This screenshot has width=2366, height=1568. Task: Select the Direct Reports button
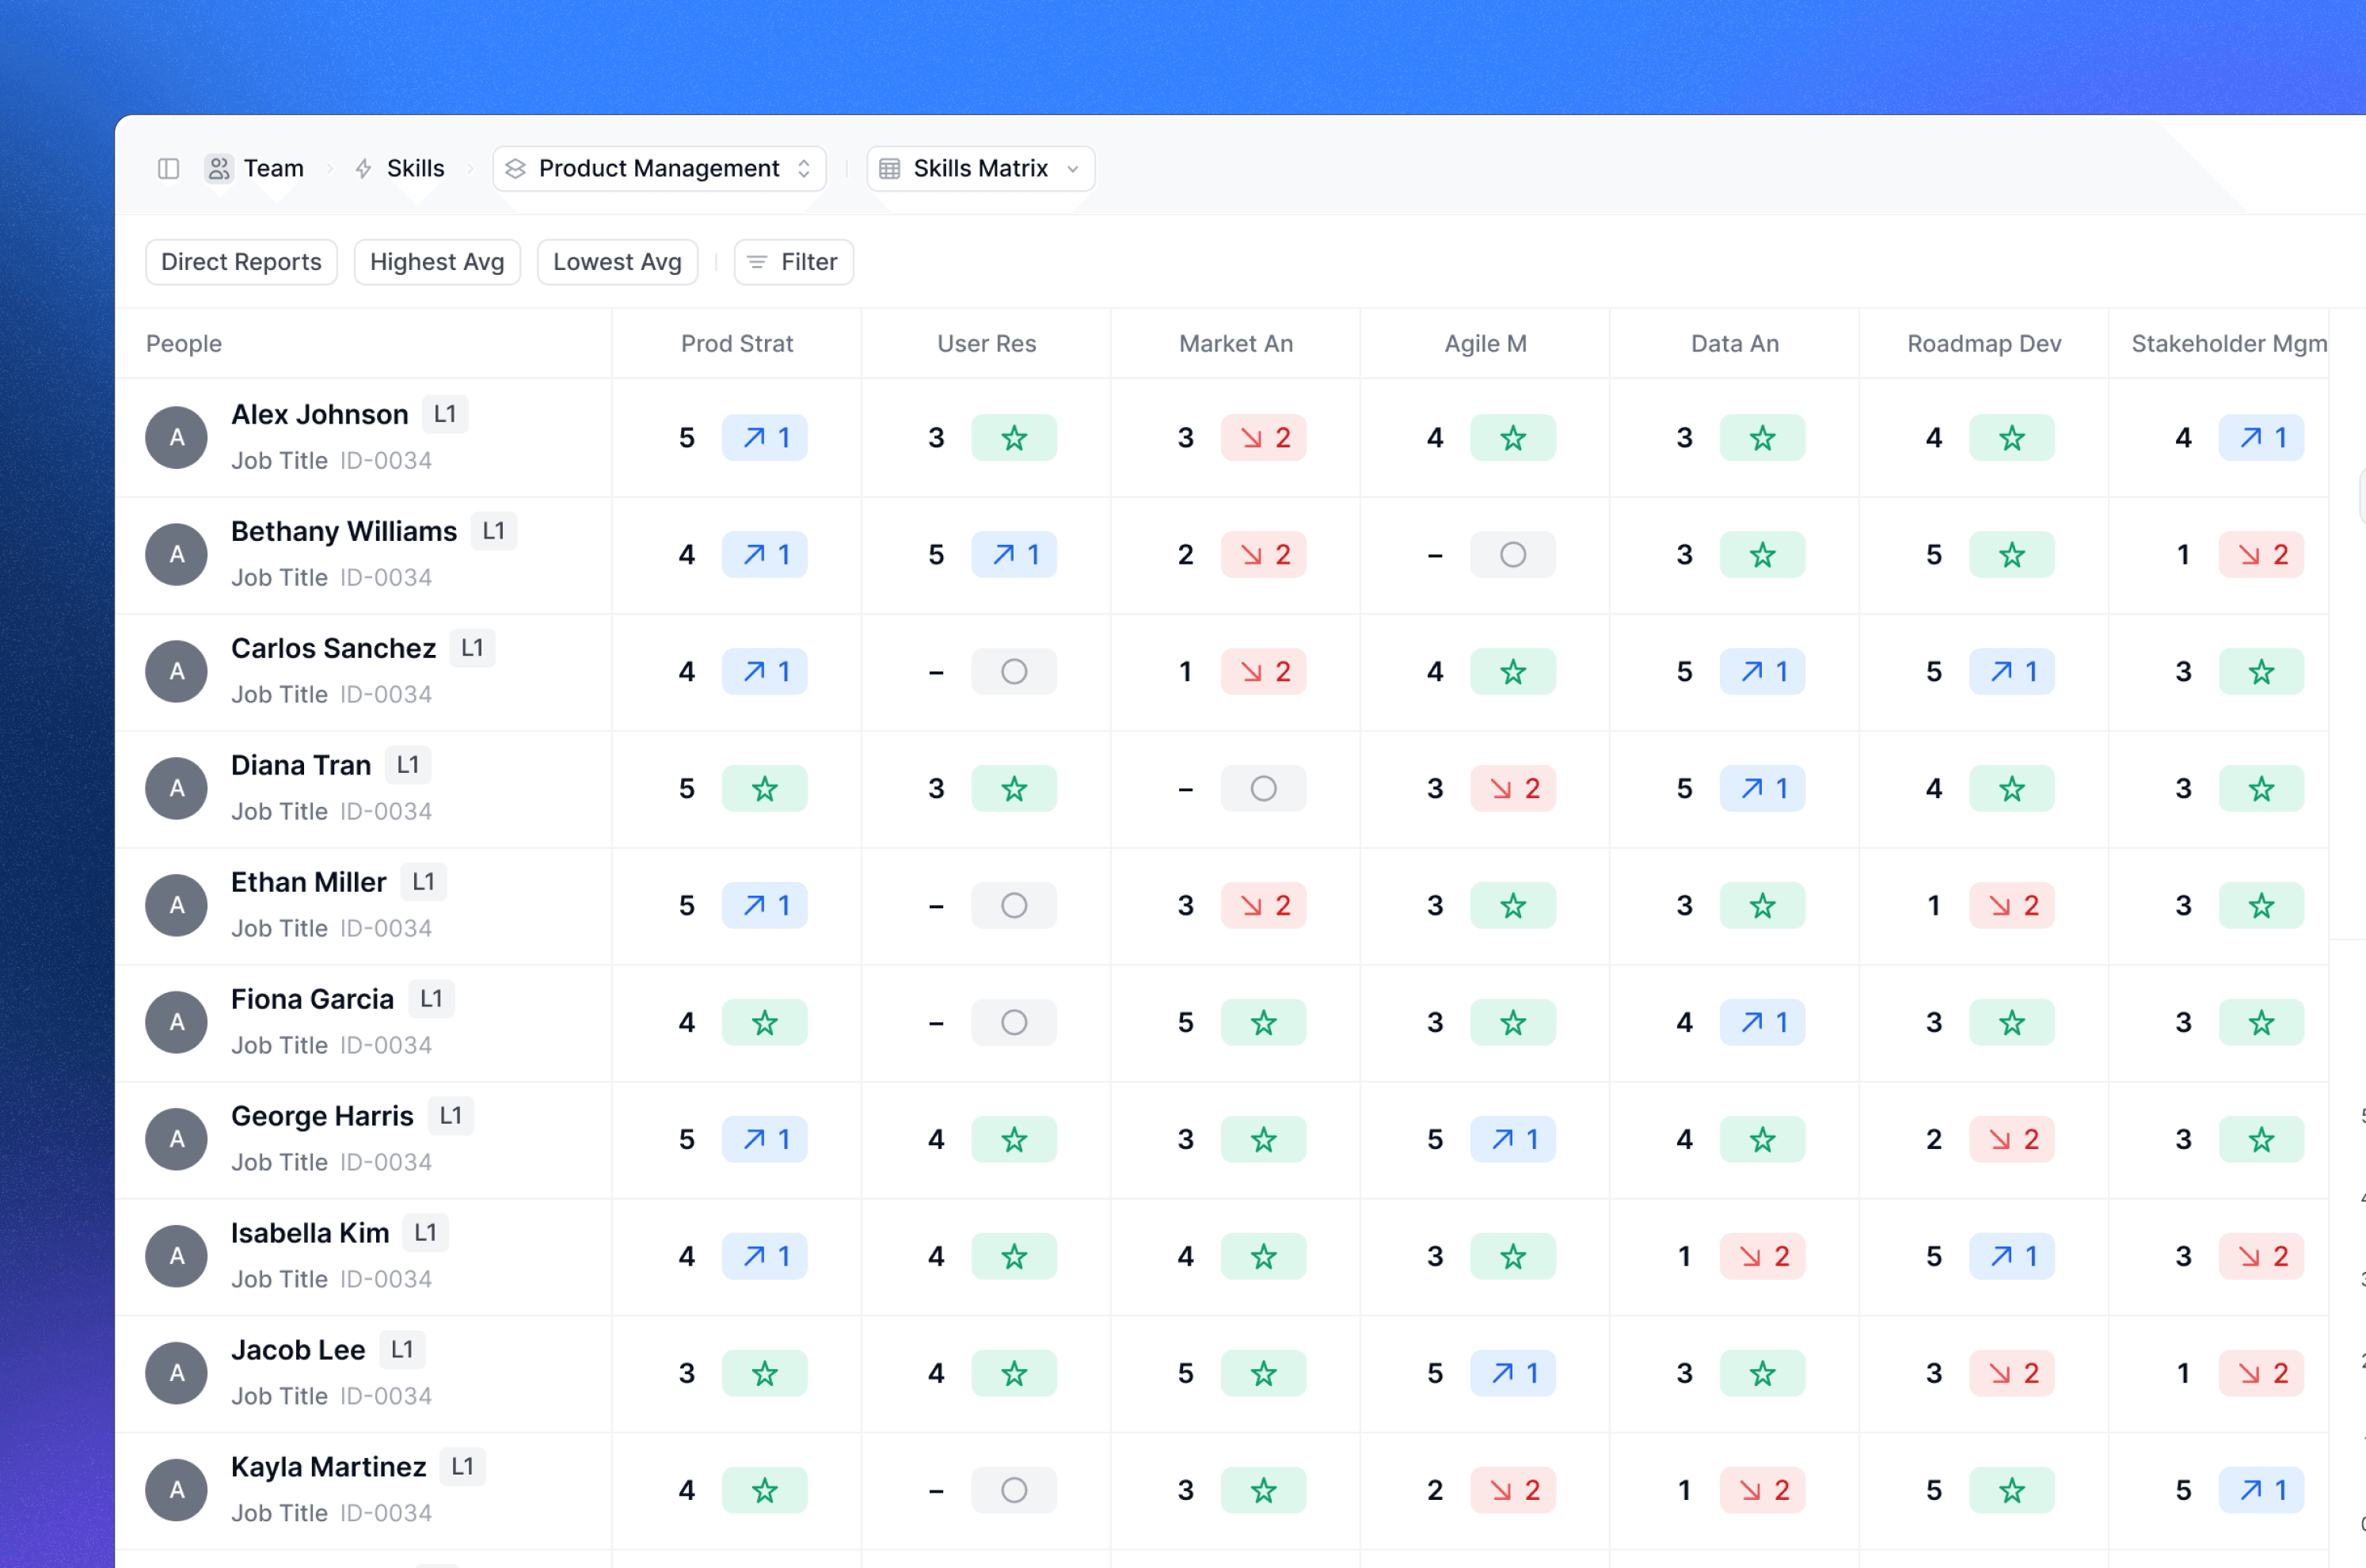coord(241,262)
